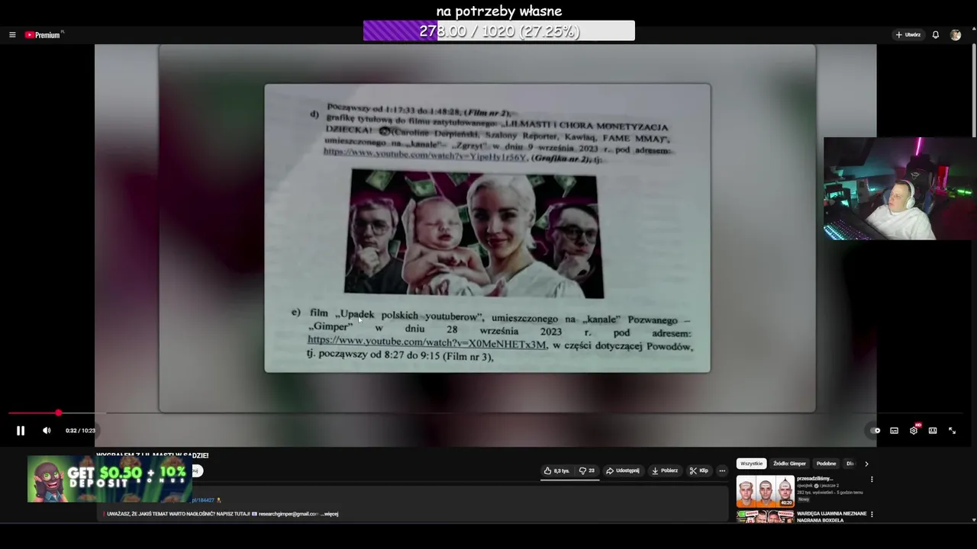This screenshot has width=977, height=549.
Task: Pause the video playback
Action: click(x=21, y=431)
